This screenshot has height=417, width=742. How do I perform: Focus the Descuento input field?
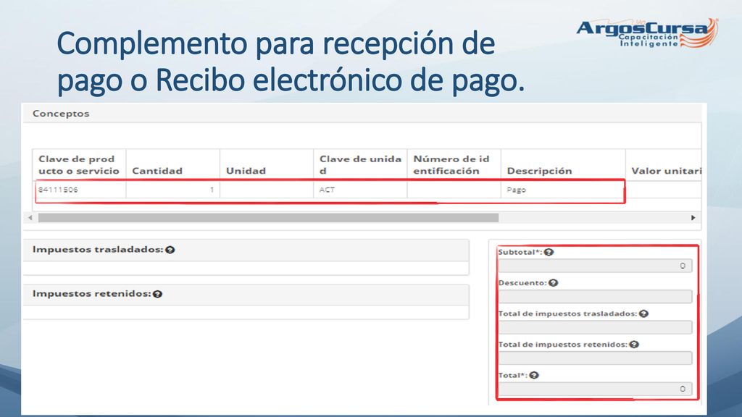(595, 296)
